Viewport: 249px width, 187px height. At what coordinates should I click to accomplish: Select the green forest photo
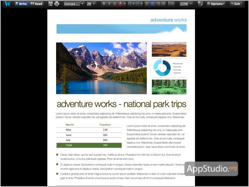[x=169, y=87]
